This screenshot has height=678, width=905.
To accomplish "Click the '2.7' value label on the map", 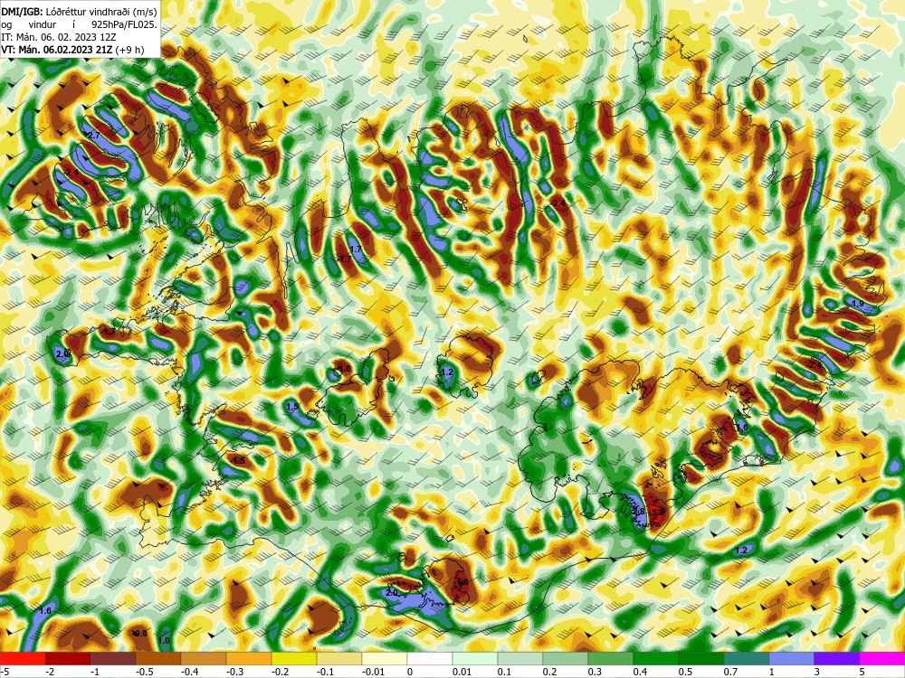I will click(93, 135).
